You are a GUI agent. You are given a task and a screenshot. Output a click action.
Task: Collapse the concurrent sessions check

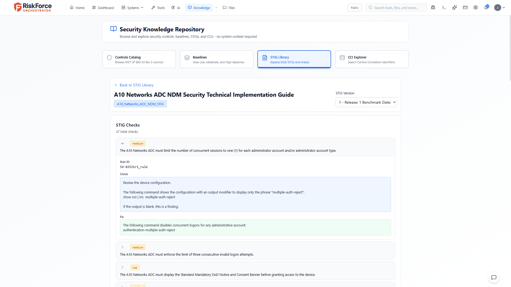tap(122, 143)
